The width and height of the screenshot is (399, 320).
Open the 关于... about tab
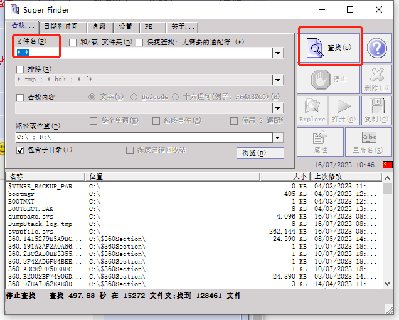182,27
